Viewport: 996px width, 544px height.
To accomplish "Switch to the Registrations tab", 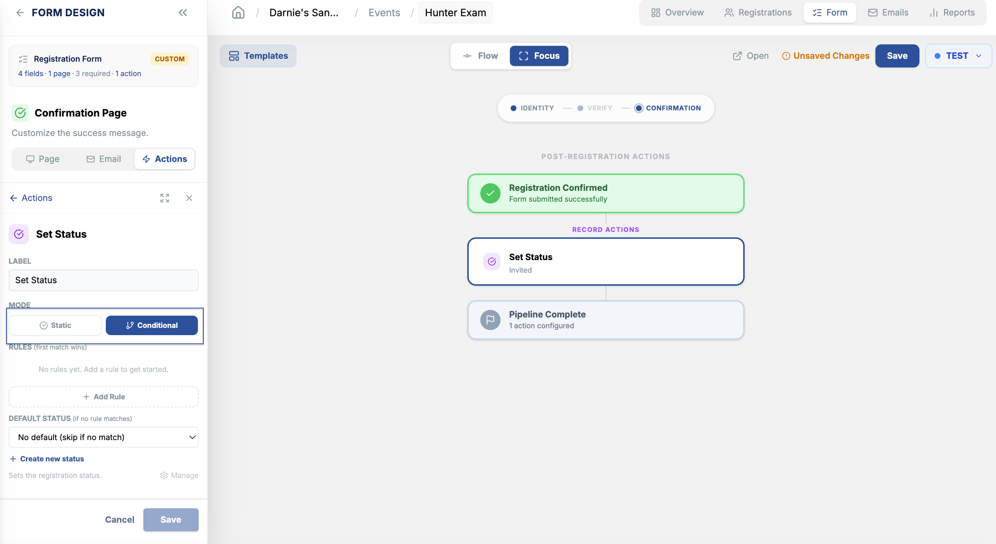I will (758, 13).
